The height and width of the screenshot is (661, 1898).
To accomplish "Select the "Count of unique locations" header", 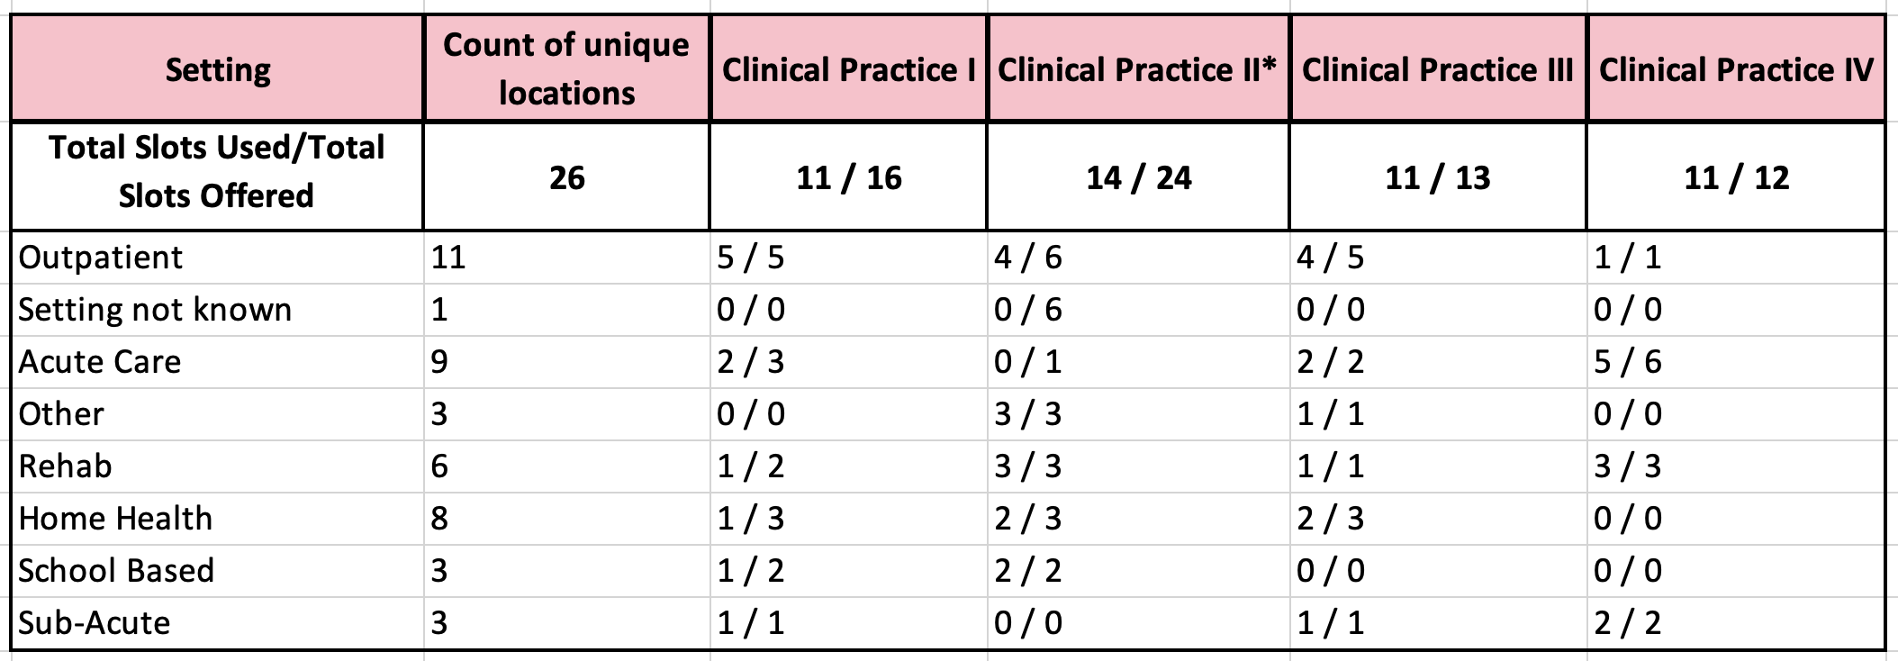I will point(566,69).
